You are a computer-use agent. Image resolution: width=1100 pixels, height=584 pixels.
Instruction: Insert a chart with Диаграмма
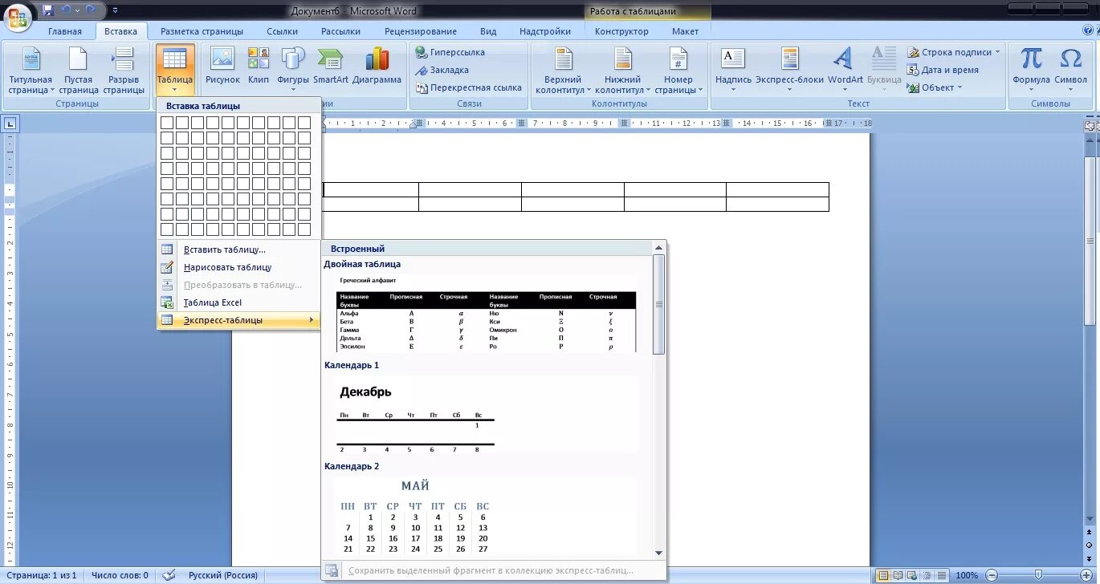pos(377,66)
